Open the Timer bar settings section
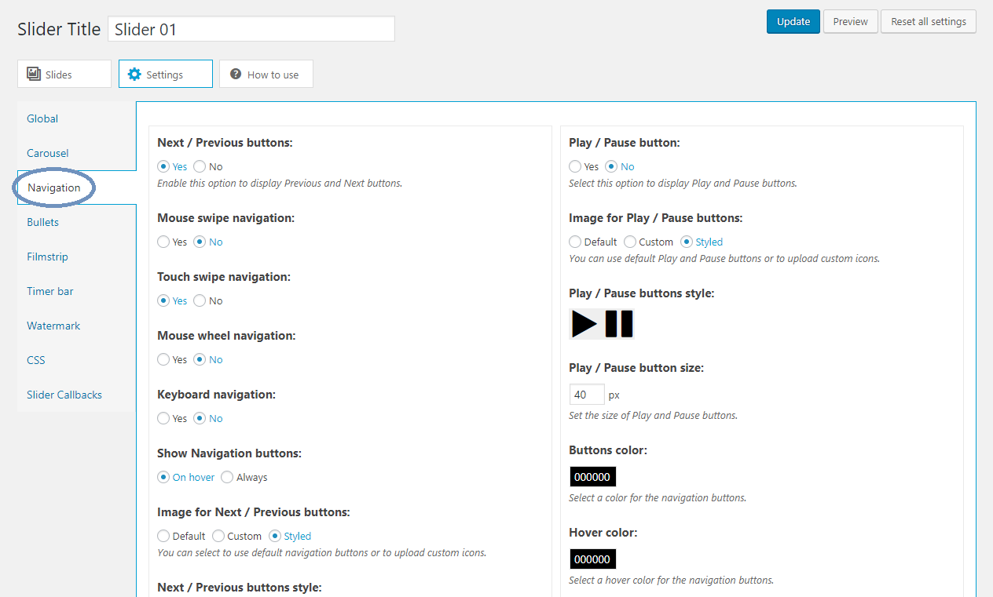This screenshot has width=993, height=597. [x=77, y=291]
